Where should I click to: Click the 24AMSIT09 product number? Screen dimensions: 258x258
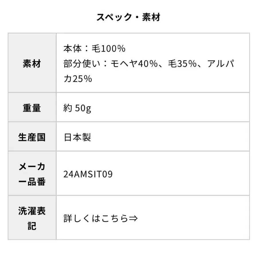tap(88, 174)
